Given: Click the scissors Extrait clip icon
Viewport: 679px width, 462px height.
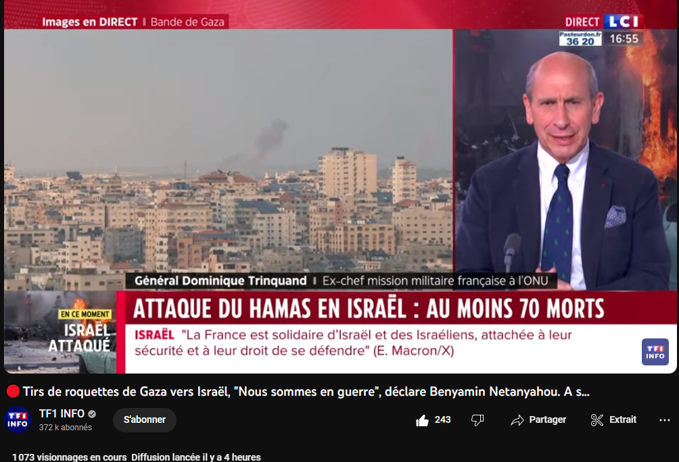Looking at the screenshot, I should [596, 420].
